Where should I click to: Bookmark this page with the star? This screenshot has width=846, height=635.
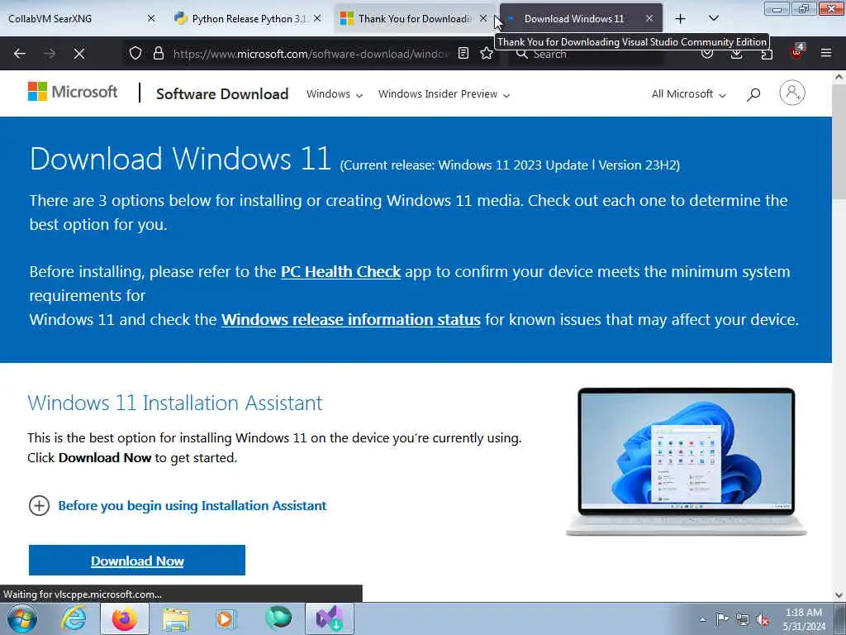487,54
